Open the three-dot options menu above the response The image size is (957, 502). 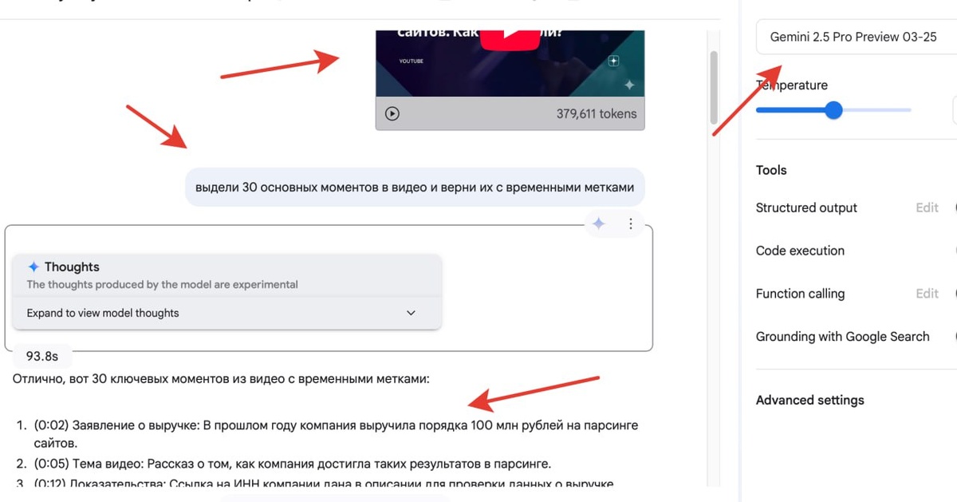click(x=630, y=223)
